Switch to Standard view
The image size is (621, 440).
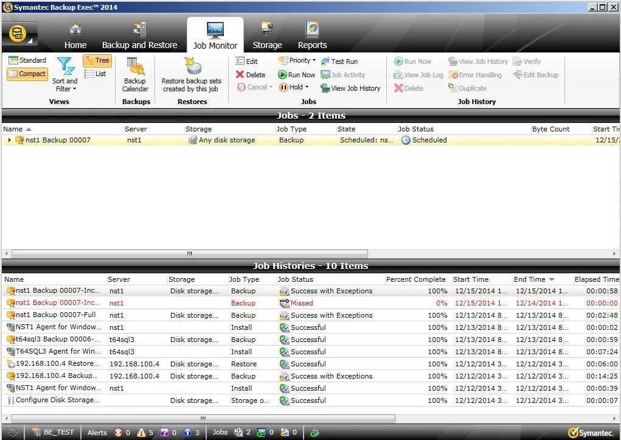coord(27,60)
